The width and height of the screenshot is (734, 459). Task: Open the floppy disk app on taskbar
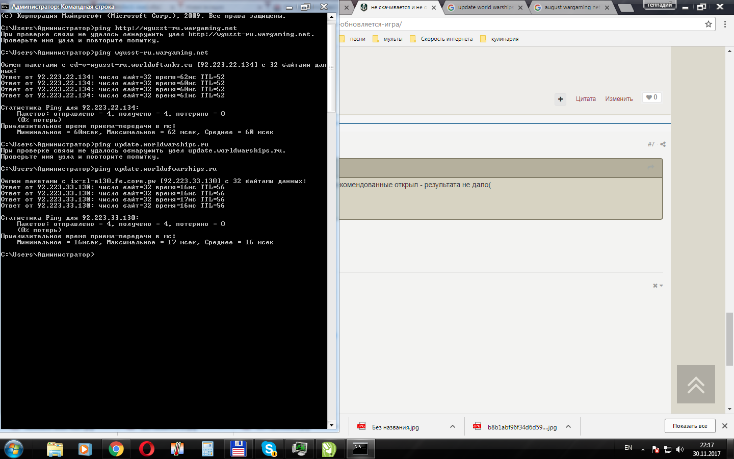click(x=238, y=449)
